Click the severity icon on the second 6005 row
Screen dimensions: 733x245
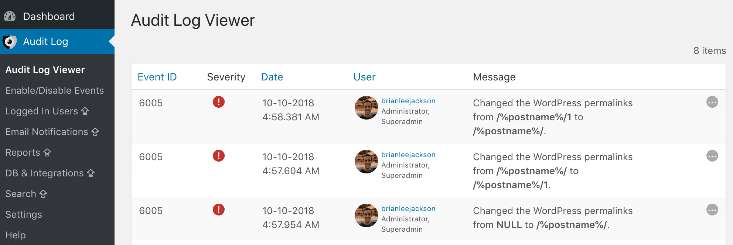(x=219, y=156)
